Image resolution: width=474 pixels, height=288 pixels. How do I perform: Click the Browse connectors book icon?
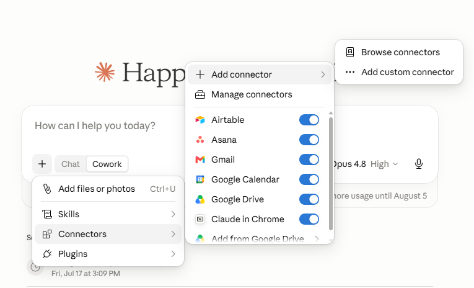[349, 52]
